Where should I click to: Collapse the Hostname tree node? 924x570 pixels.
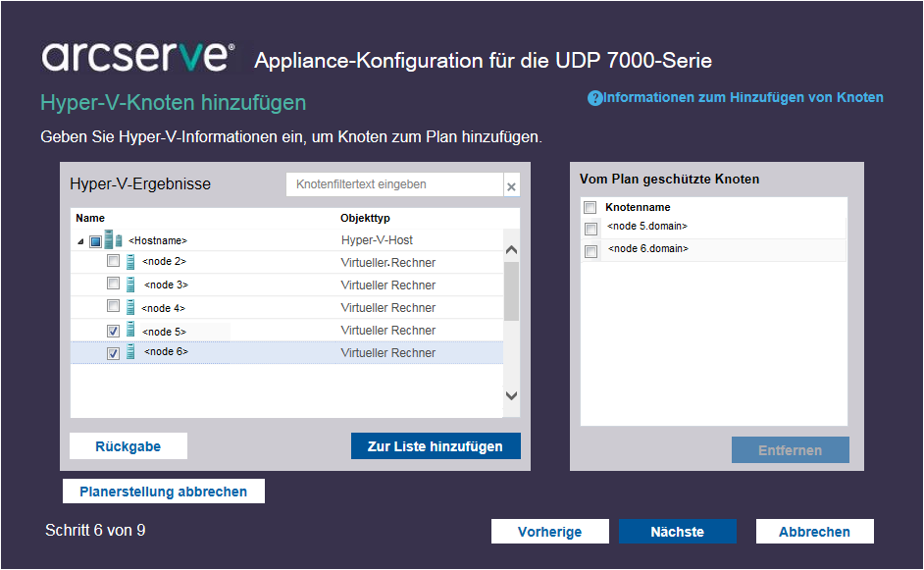[80, 241]
